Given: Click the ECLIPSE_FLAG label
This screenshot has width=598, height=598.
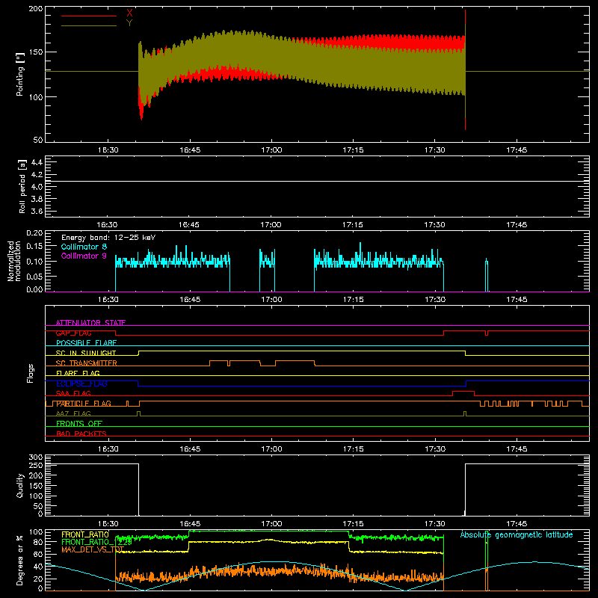Looking at the screenshot, I should [81, 383].
